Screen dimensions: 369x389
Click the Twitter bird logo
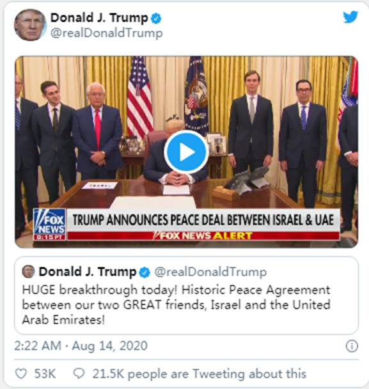[350, 17]
